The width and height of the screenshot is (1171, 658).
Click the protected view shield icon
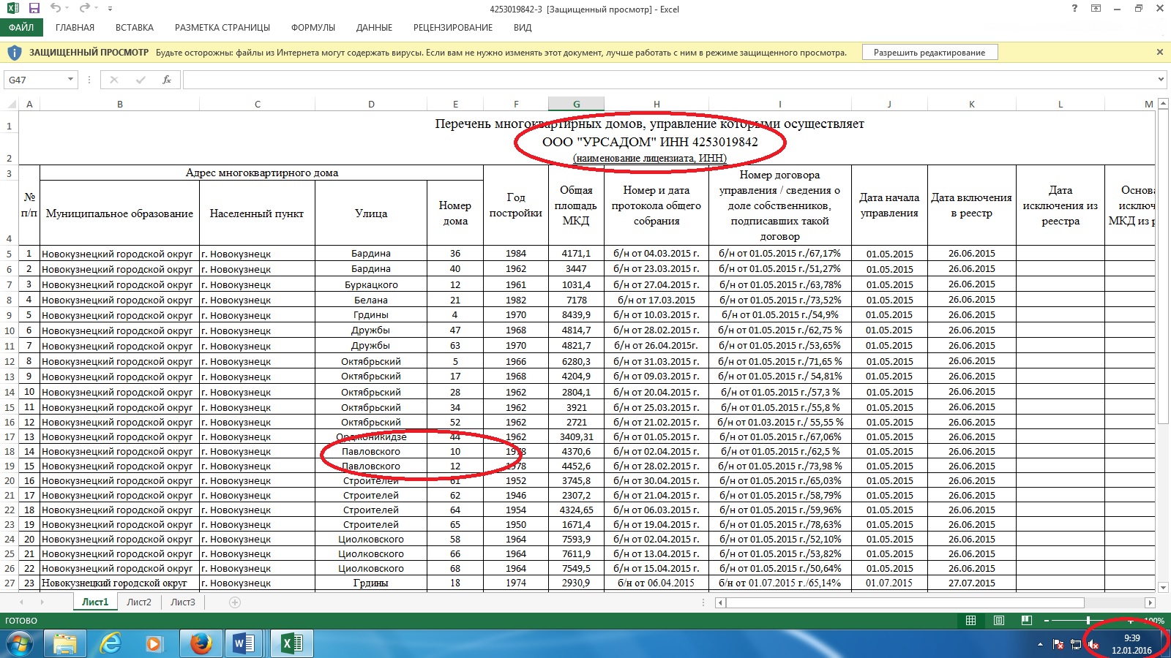(15, 53)
